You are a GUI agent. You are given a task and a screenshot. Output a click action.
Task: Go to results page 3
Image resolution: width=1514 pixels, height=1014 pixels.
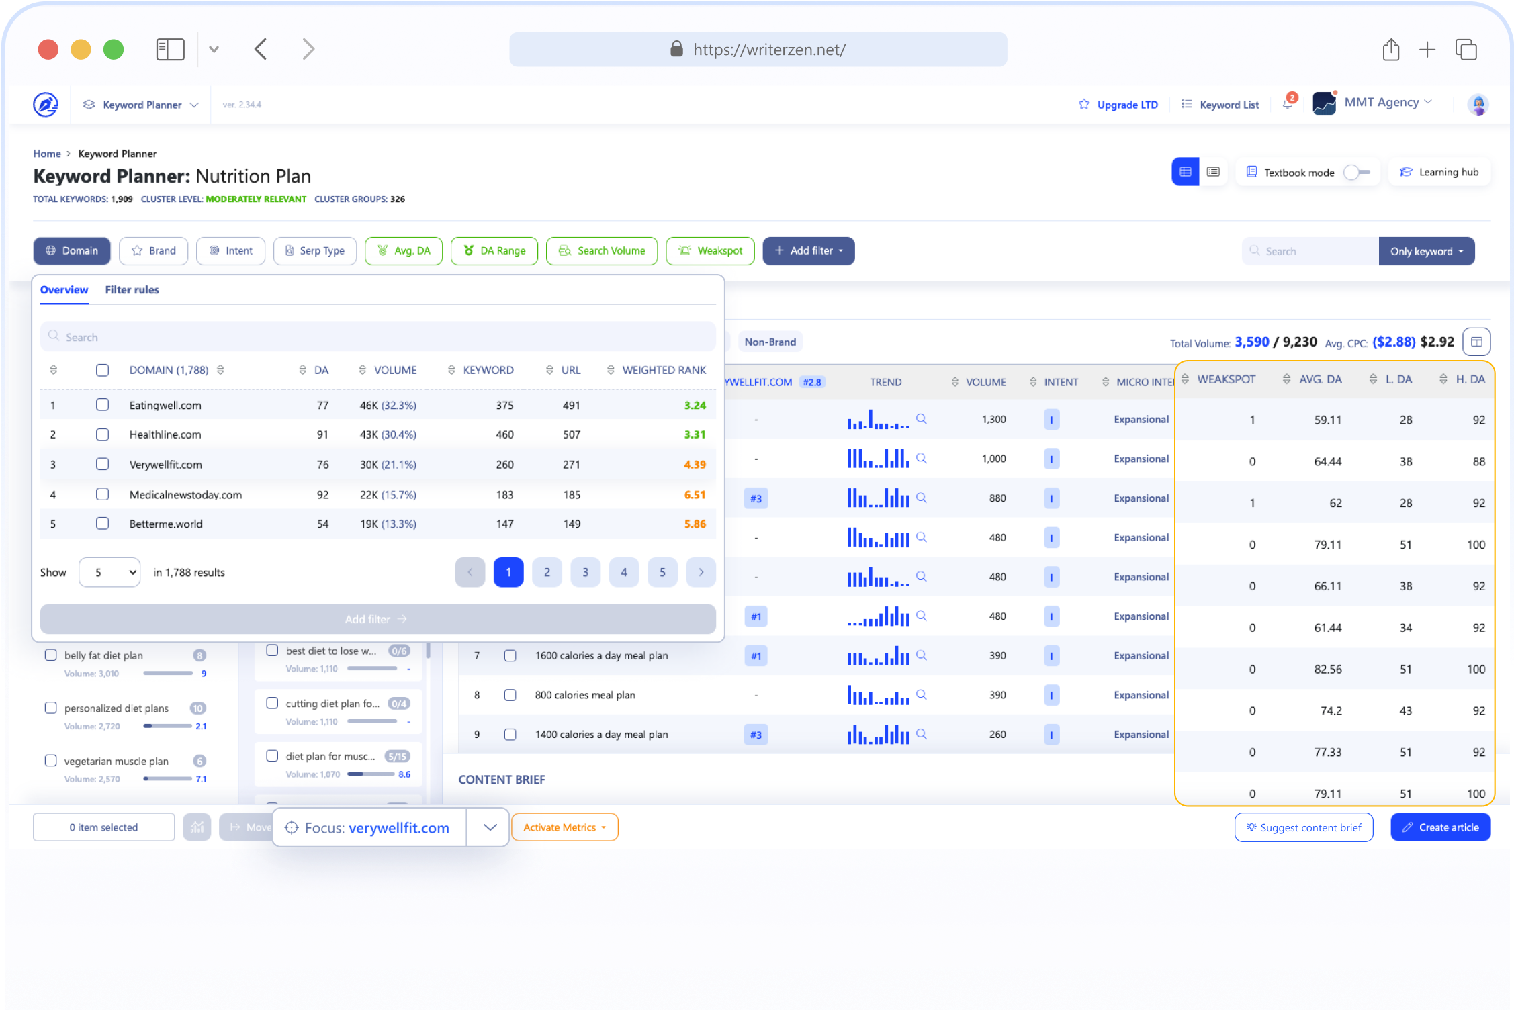click(585, 572)
